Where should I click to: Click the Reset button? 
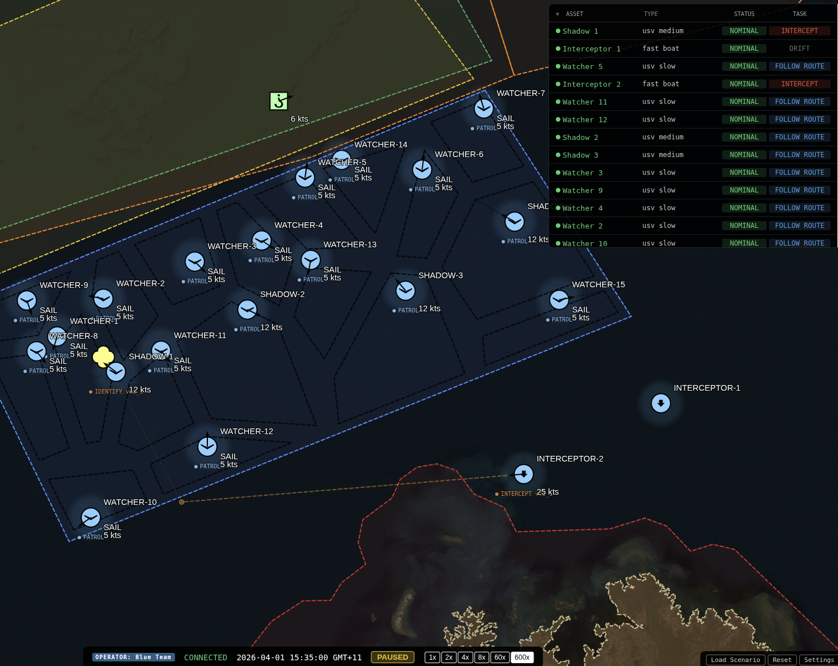click(782, 660)
